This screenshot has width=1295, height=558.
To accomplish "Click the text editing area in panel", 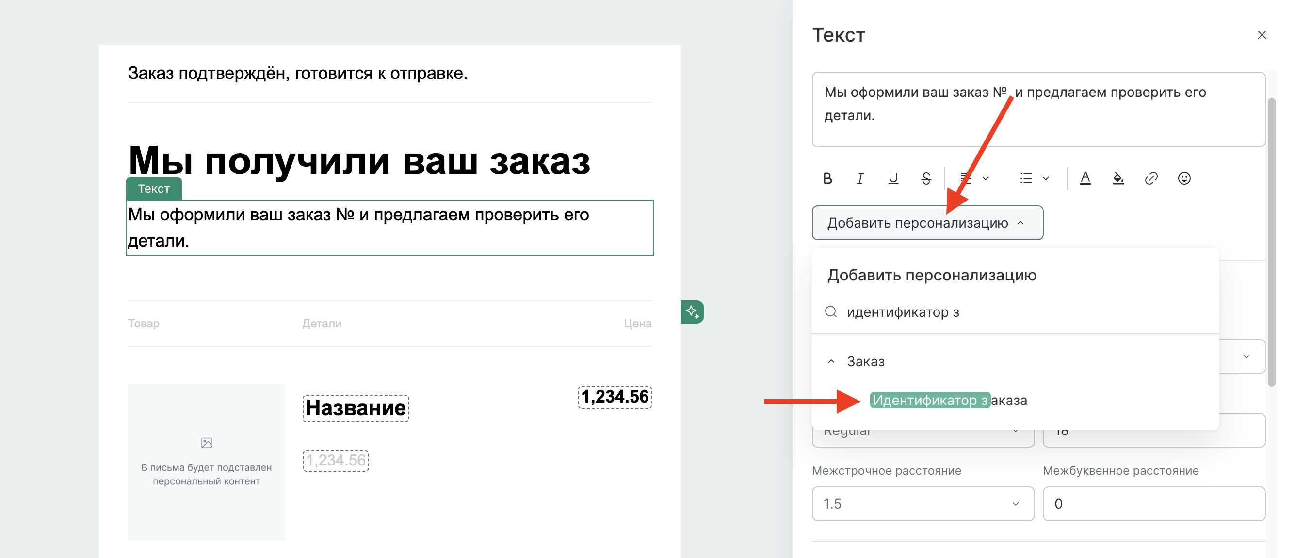I will (1038, 109).
